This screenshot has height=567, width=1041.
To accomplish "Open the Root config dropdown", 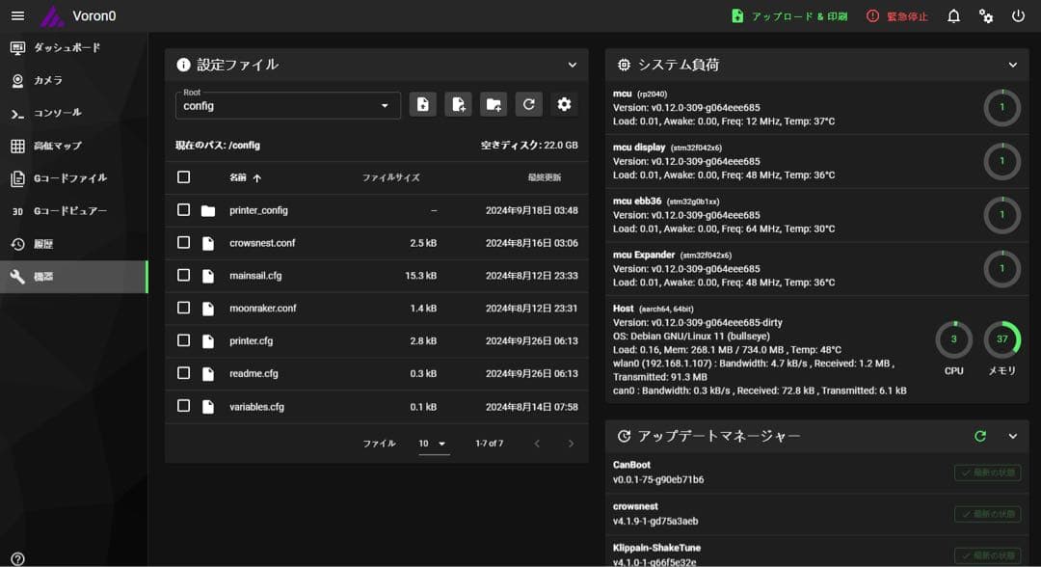I will (287, 105).
